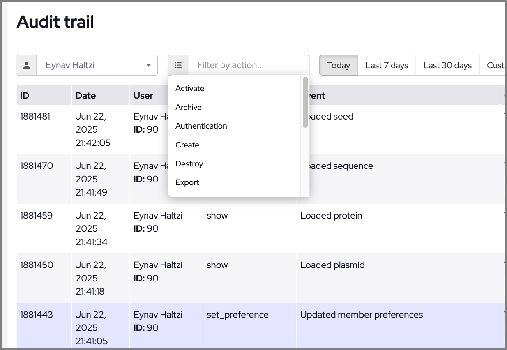The image size is (507, 350).
Task: Click the user person icon
Action: (x=27, y=65)
